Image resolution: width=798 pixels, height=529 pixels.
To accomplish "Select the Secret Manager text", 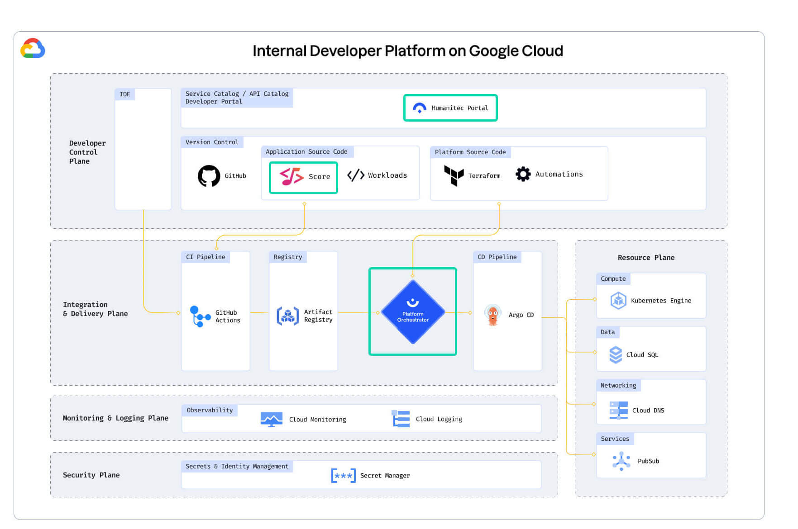I will point(385,476).
